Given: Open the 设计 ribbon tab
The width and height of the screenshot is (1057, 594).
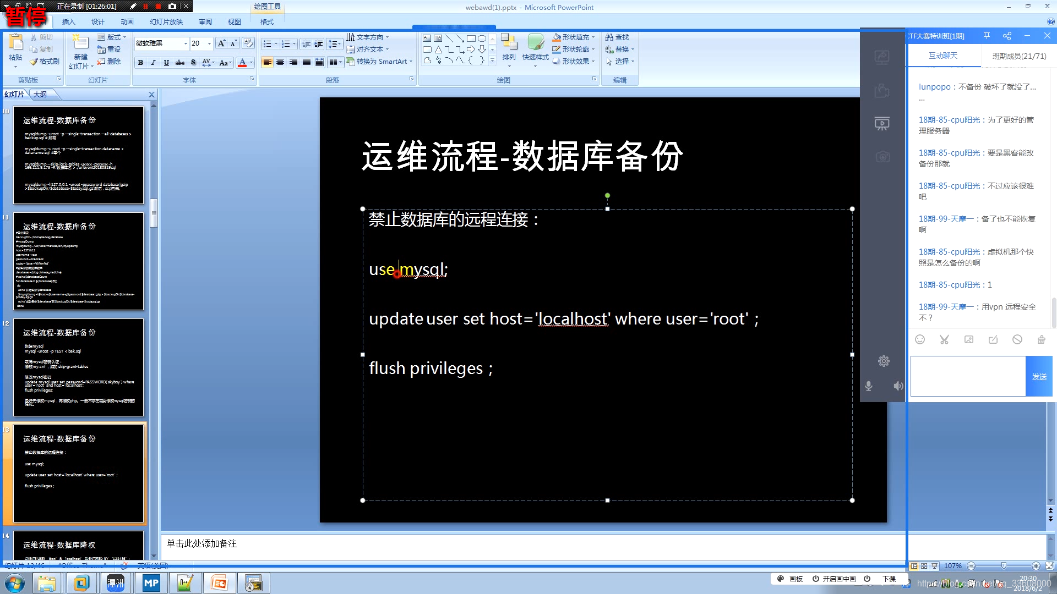Looking at the screenshot, I should 98,22.
